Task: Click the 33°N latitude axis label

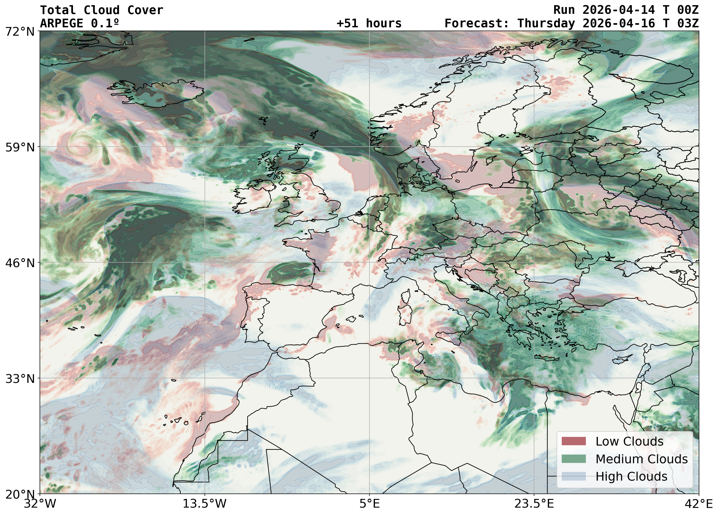Action: coord(20,378)
